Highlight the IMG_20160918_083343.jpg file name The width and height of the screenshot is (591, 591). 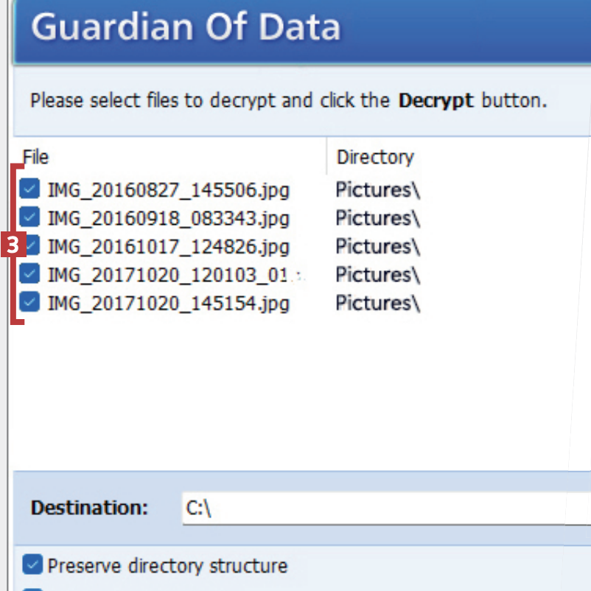(x=168, y=219)
